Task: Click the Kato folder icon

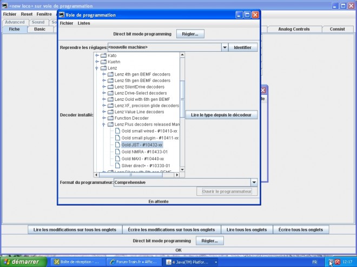Action: (104, 56)
